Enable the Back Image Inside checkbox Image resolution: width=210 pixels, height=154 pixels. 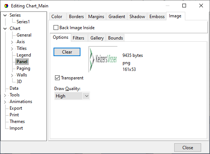(56, 28)
